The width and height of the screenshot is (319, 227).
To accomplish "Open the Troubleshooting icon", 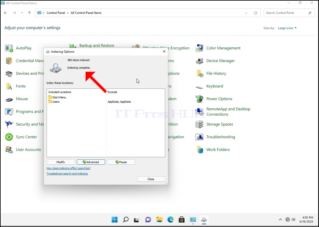I will coord(199,137).
